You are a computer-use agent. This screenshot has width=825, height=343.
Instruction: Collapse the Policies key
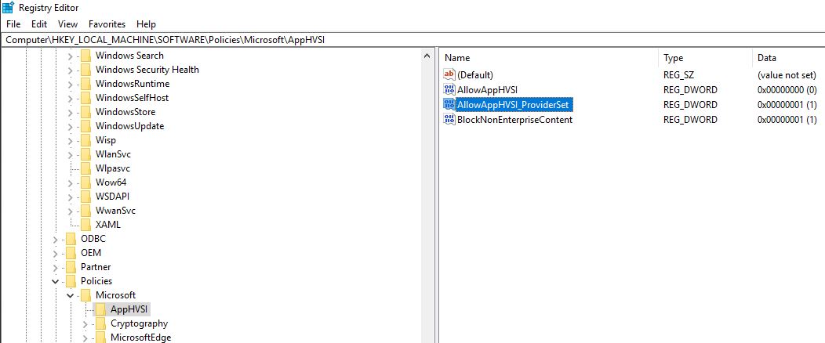pos(55,282)
